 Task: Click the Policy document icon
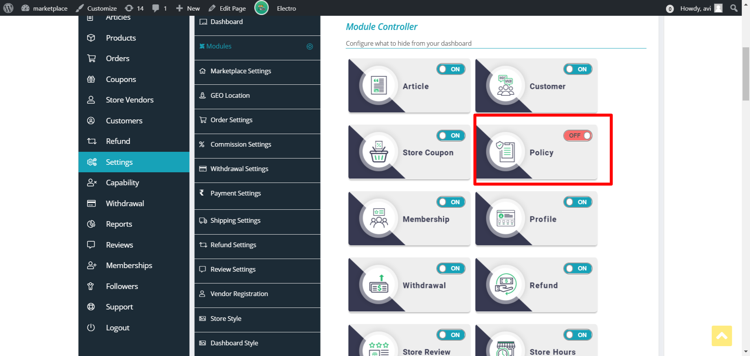506,152
